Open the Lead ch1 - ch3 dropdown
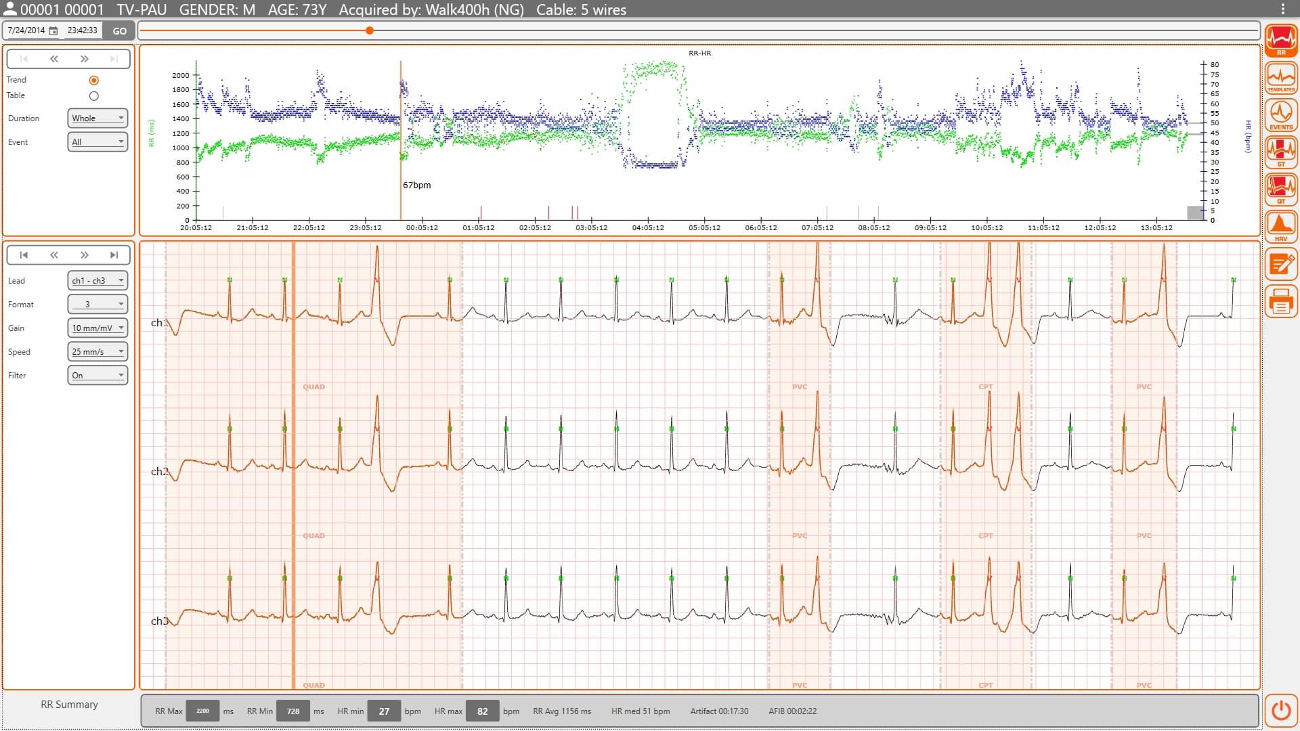Screen dimensions: 1300x731 [x=97, y=280]
